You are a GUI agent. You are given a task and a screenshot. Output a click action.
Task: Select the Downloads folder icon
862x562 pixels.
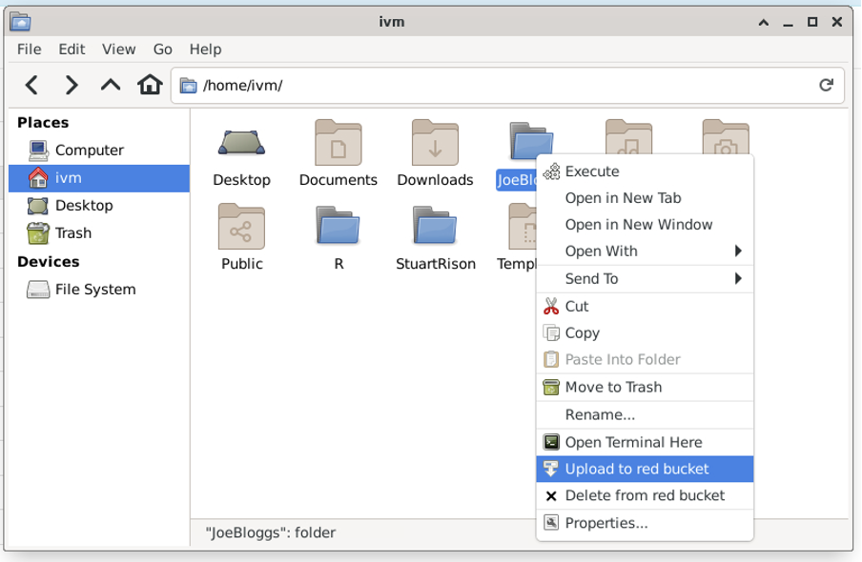pos(435,144)
